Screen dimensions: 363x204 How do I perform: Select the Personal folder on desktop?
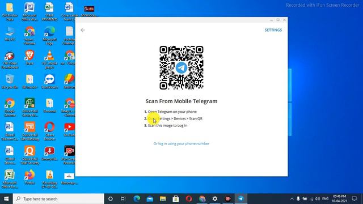49,106
